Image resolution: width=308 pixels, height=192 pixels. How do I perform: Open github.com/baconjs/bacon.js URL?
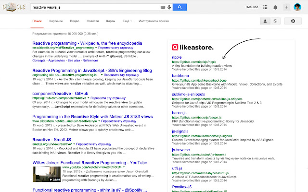click(197, 118)
